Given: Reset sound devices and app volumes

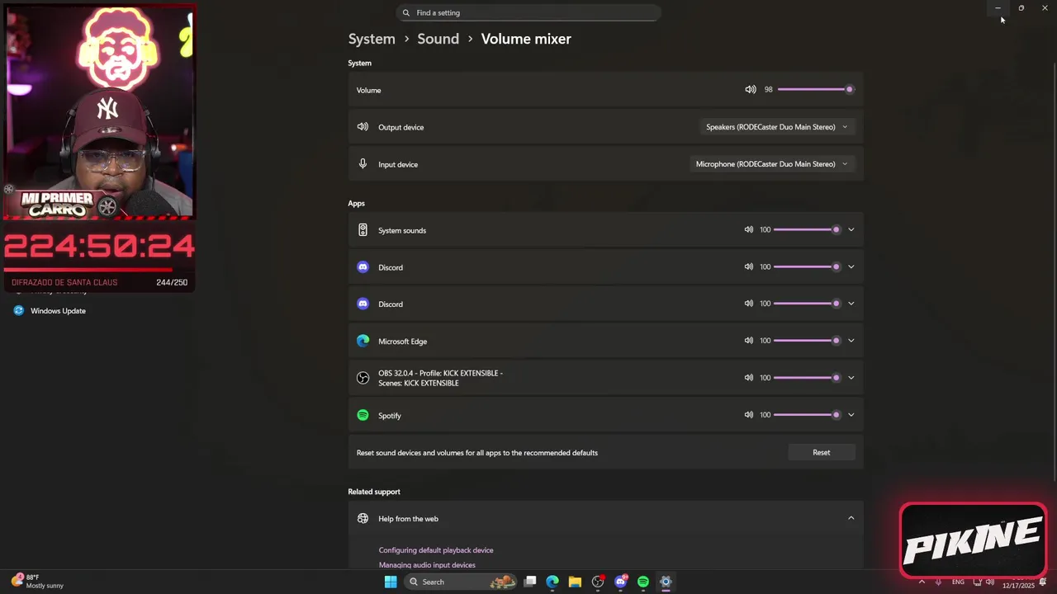Looking at the screenshot, I should (821, 452).
